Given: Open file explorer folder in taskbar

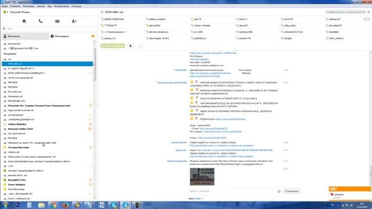Looking at the screenshot, I should 41,205.
